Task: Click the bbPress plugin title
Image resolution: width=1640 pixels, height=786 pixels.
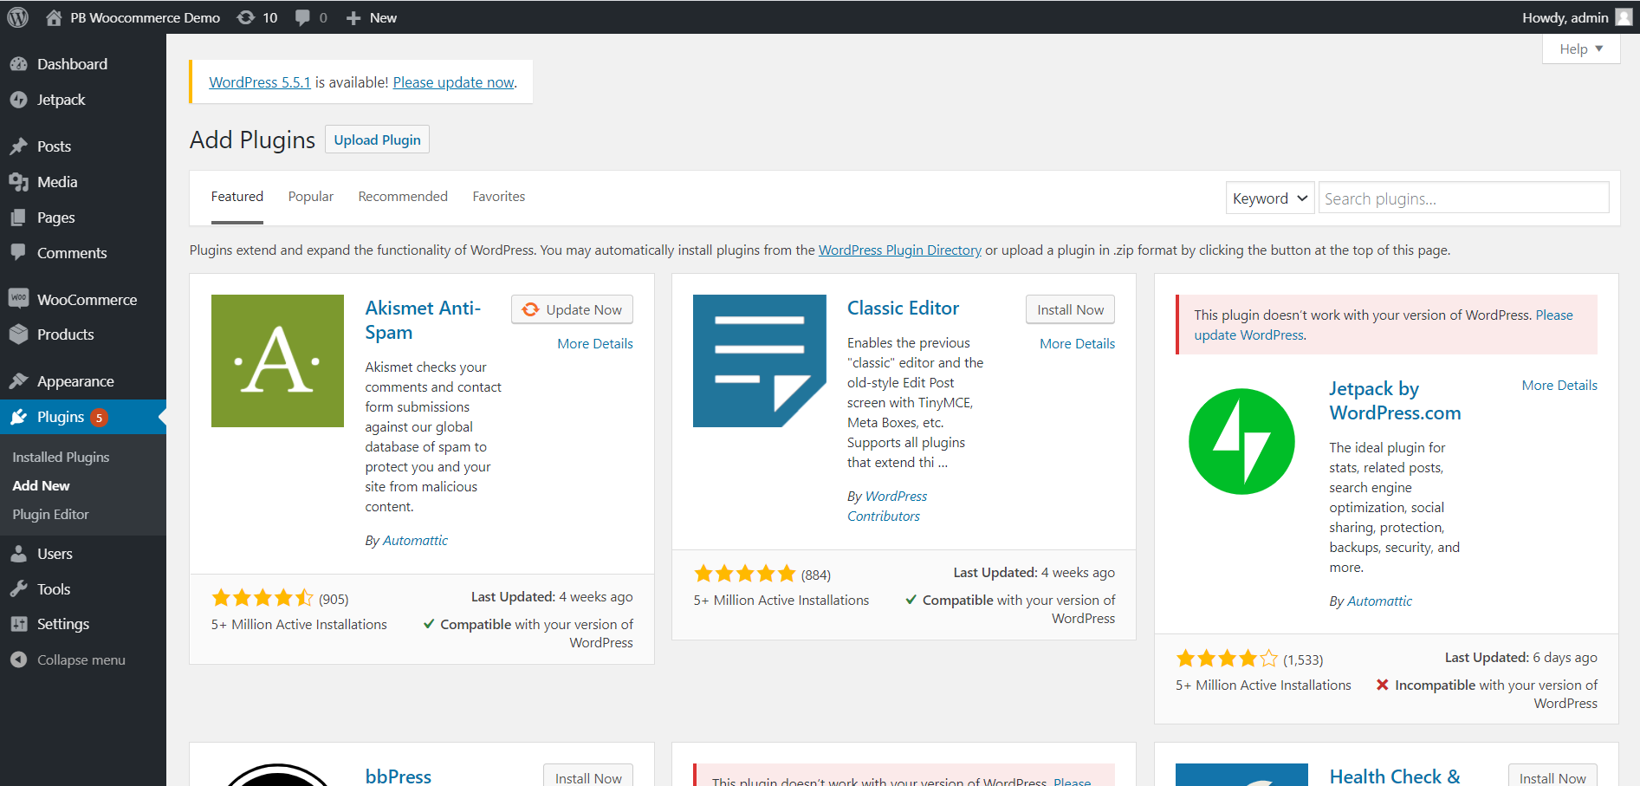Action: 398,776
